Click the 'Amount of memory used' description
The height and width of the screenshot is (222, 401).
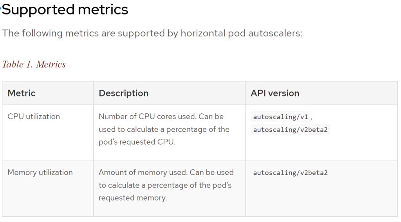[166, 185]
